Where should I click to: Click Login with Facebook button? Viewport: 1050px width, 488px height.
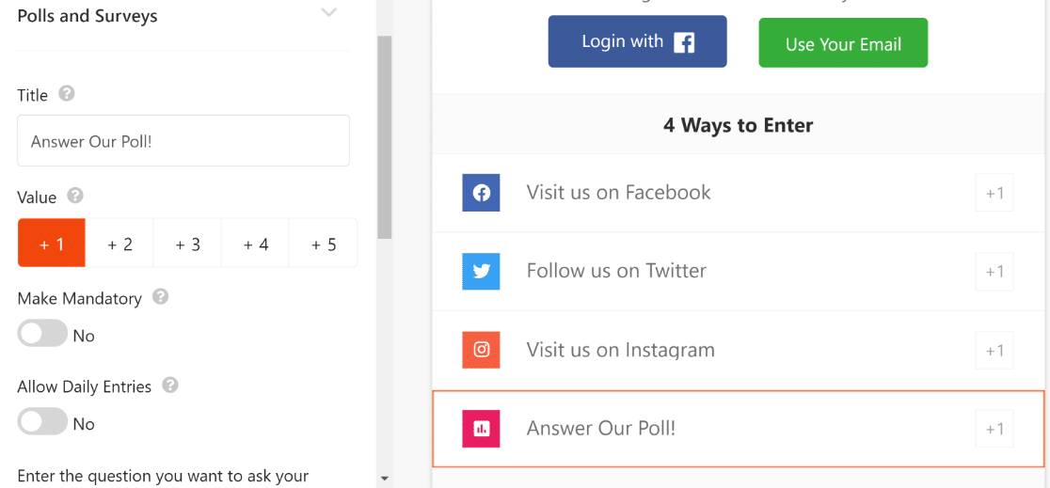point(638,41)
